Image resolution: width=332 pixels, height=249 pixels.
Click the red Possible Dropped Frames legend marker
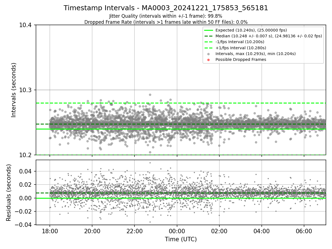[x=209, y=60]
